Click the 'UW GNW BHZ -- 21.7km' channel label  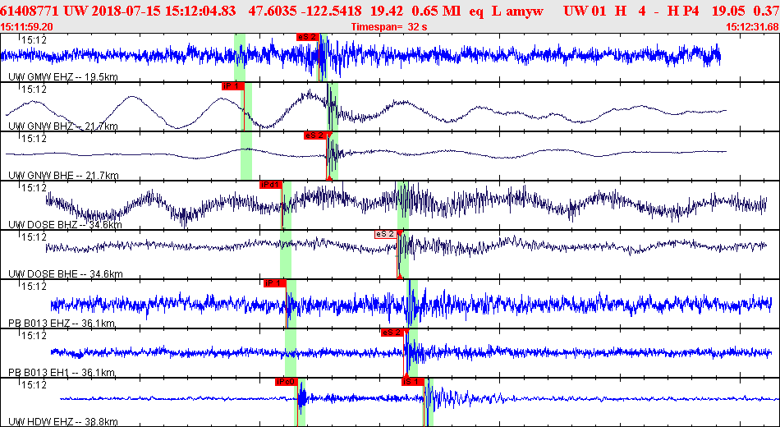pyautogui.click(x=63, y=126)
